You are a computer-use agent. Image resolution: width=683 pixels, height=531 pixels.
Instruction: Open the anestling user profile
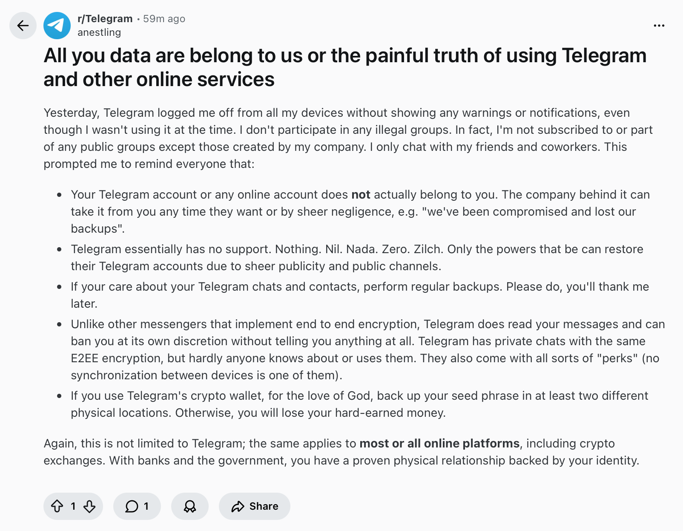[x=99, y=32]
